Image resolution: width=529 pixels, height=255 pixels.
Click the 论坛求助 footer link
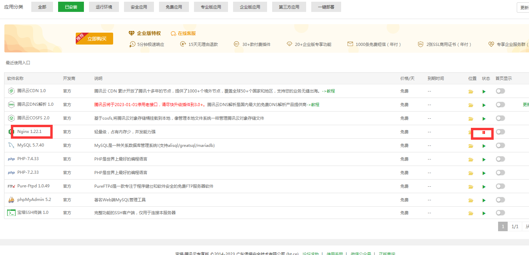[x=311, y=254]
